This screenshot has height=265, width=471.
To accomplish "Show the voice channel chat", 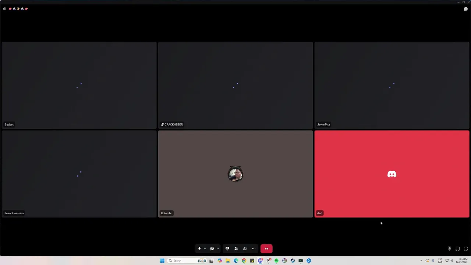I will click(x=465, y=9).
